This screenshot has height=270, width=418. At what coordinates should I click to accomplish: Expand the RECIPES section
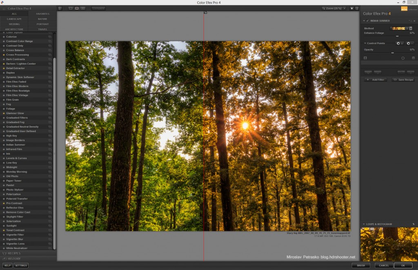(x=28, y=253)
